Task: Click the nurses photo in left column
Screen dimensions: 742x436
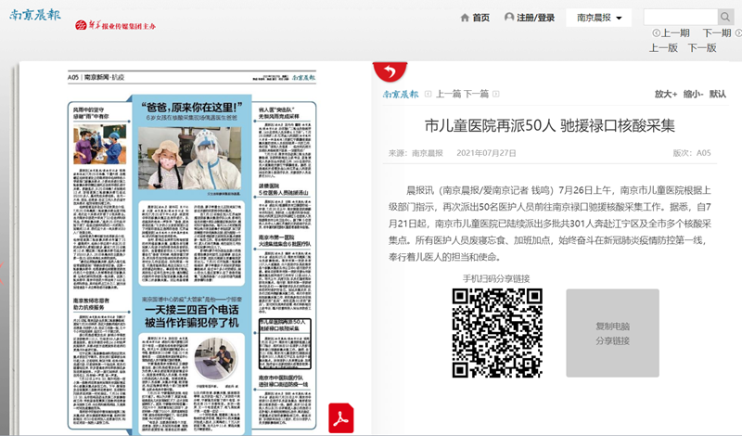Action: (x=100, y=145)
